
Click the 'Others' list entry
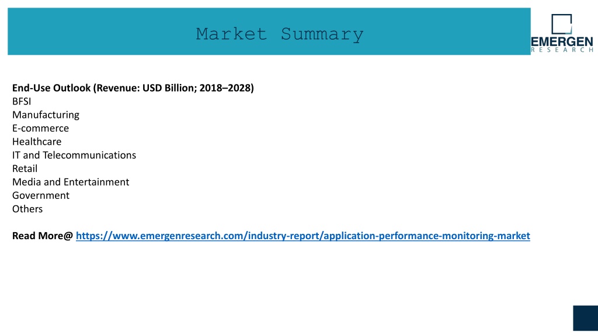pos(27,209)
